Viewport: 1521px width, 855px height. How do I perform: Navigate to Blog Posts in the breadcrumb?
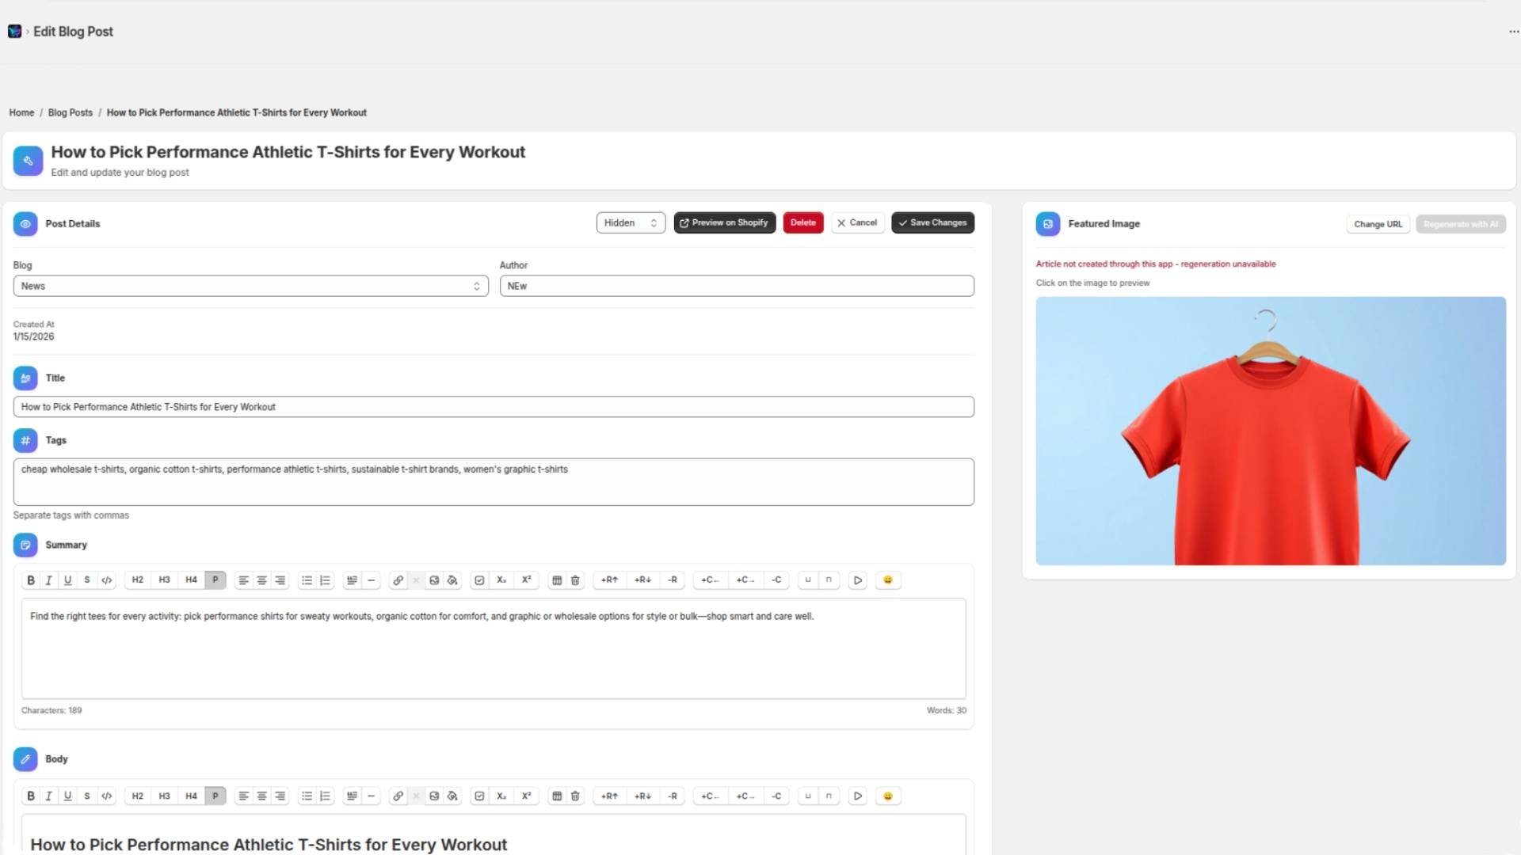[70, 112]
